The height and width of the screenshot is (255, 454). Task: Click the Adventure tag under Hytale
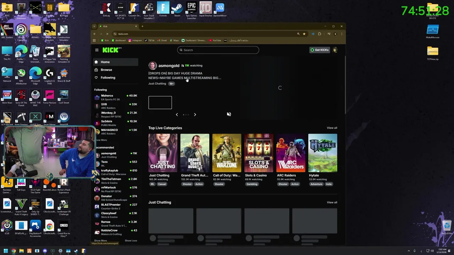coord(316,184)
